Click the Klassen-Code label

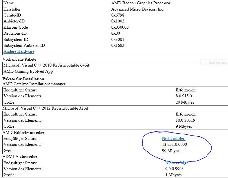pyautogui.click(x=15, y=27)
